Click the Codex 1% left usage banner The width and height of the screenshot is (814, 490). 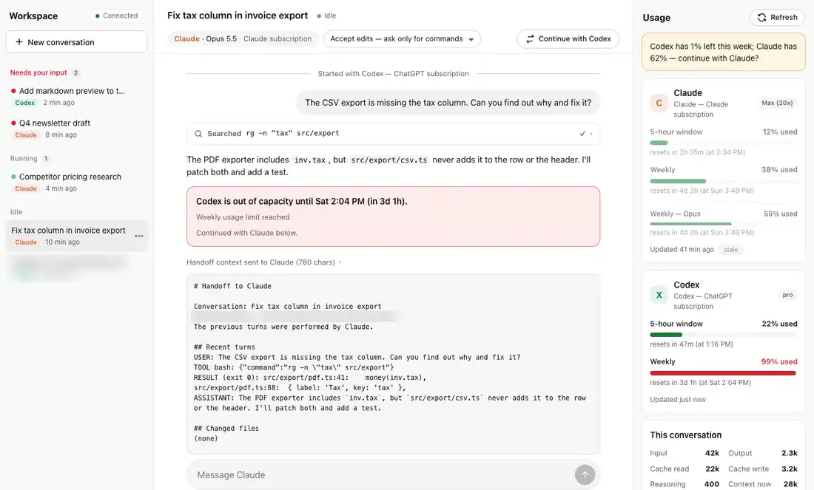click(x=723, y=52)
